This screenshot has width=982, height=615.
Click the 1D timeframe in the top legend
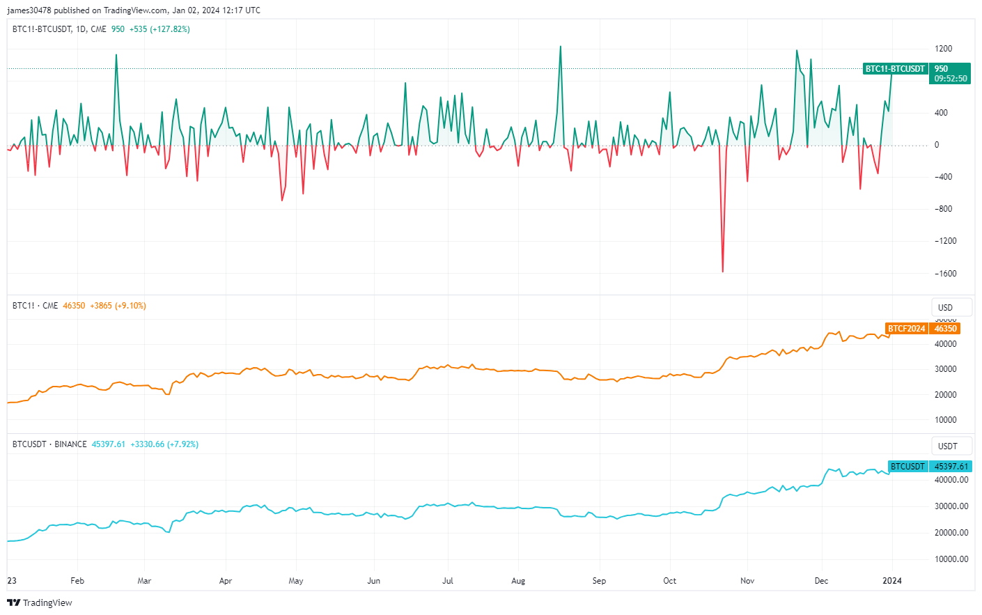pyautogui.click(x=79, y=30)
